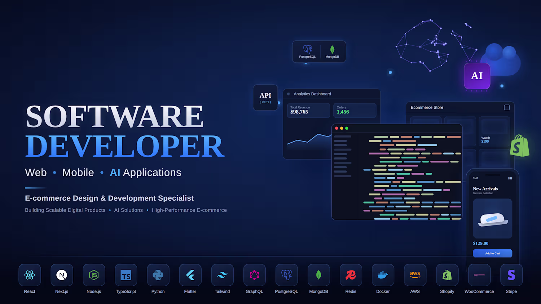Click the shoe product image in the phone
This screenshot has width=541, height=304.
pos(492,218)
